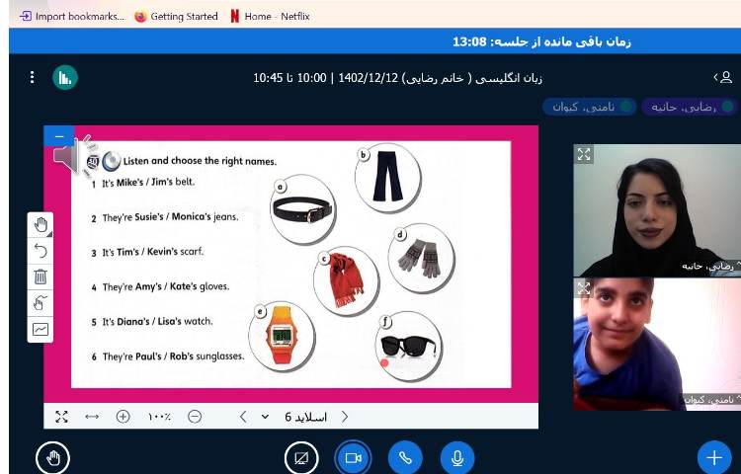Image resolution: width=741 pixels, height=474 pixels.
Task: Leave audio with phone button
Action: [x=405, y=457]
